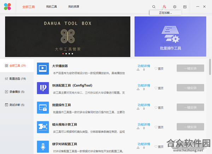Viewport: 212px width, 154px height.
Task: Select the third banner carousel dot
Action: [x=69, y=54]
